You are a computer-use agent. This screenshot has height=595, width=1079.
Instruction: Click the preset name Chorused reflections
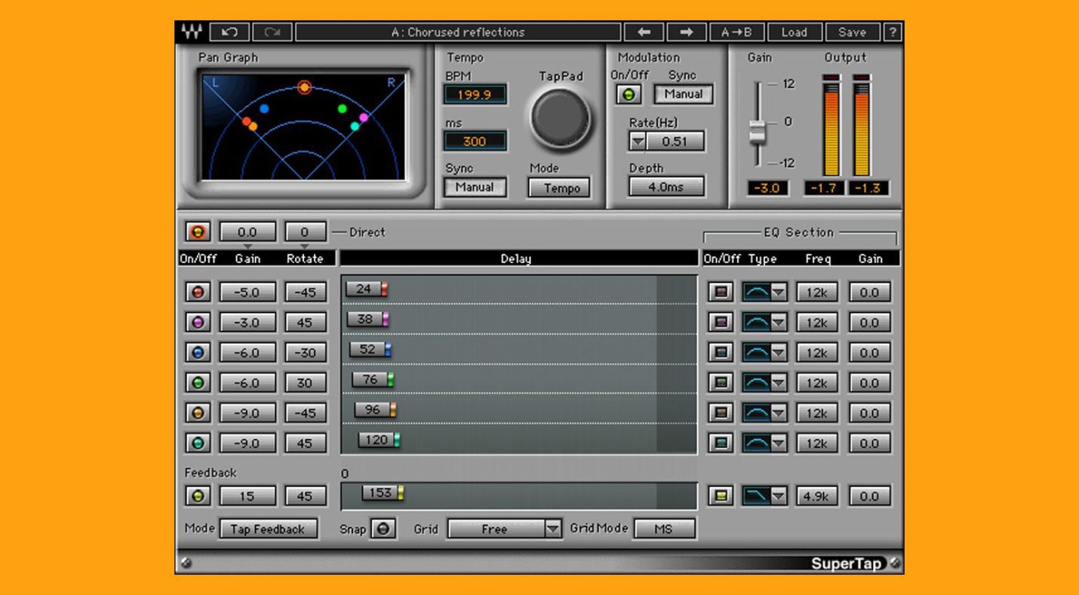tap(456, 32)
